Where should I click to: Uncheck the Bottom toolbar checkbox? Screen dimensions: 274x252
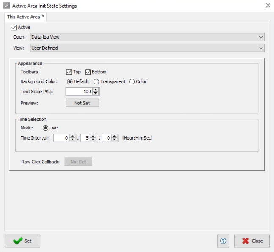point(88,72)
